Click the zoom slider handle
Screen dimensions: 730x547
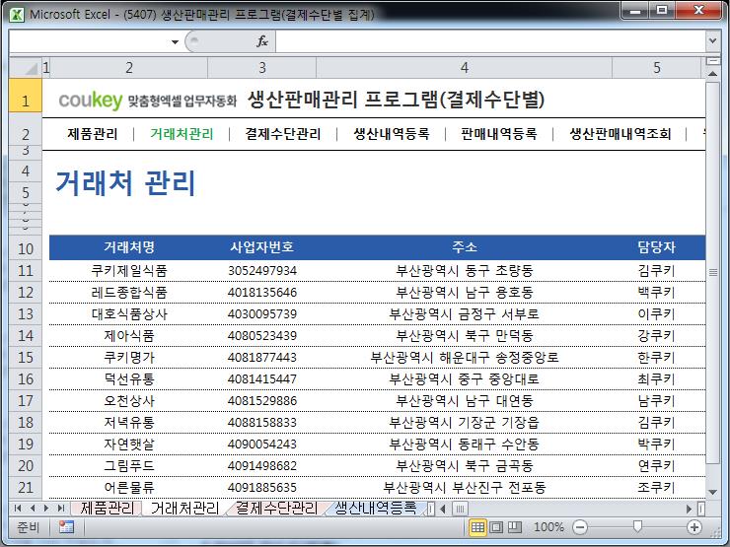coord(637,526)
